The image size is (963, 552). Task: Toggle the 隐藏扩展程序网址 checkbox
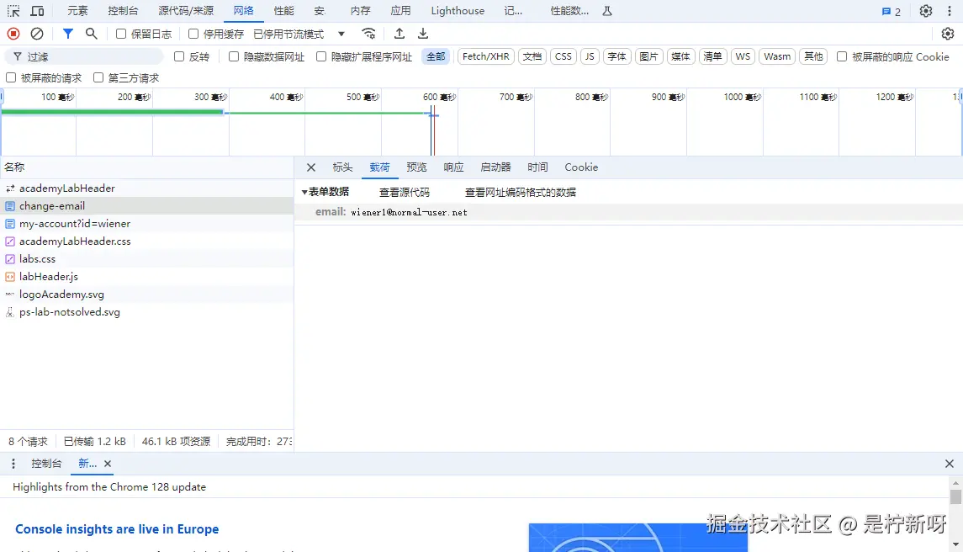(x=321, y=56)
